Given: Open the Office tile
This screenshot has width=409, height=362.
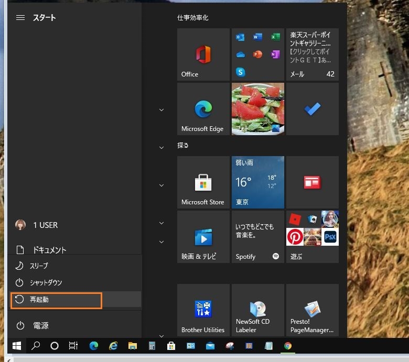Looking at the screenshot, I should click(x=203, y=54).
